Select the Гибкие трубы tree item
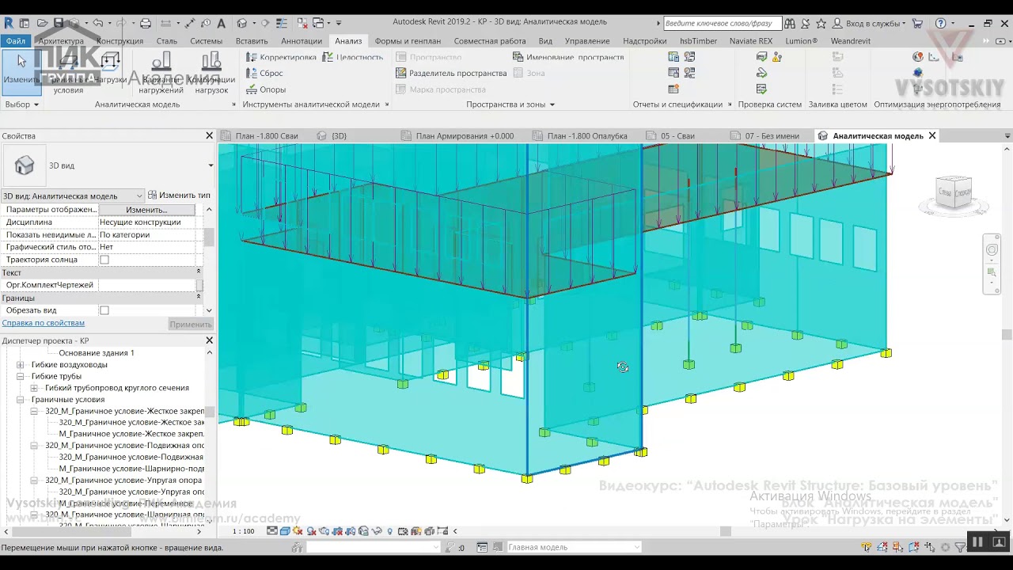 tap(56, 376)
